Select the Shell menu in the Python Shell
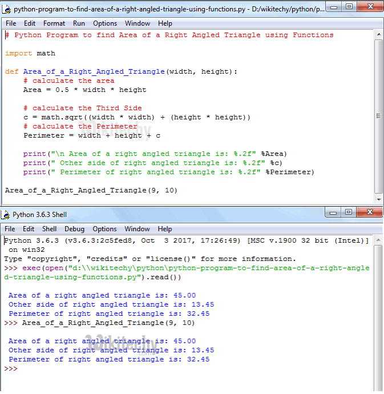 (x=49, y=229)
